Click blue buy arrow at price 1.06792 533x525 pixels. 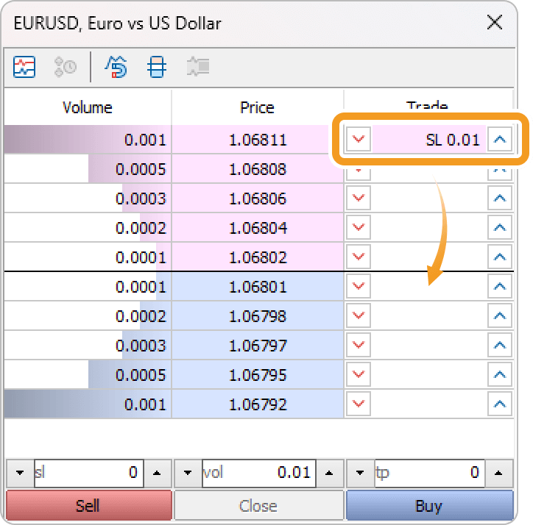pos(500,404)
